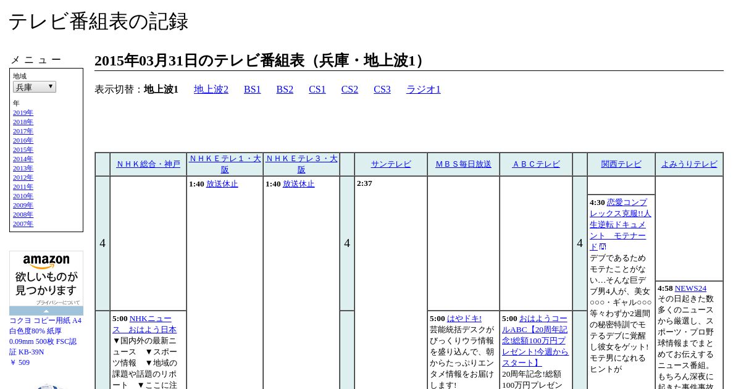Click 放送休止 under ＮＨＫＥテレ１

tap(222, 184)
